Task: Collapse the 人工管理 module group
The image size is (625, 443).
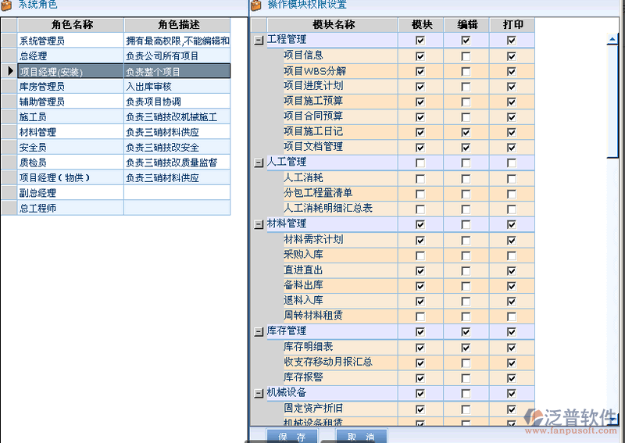Action: (259, 163)
